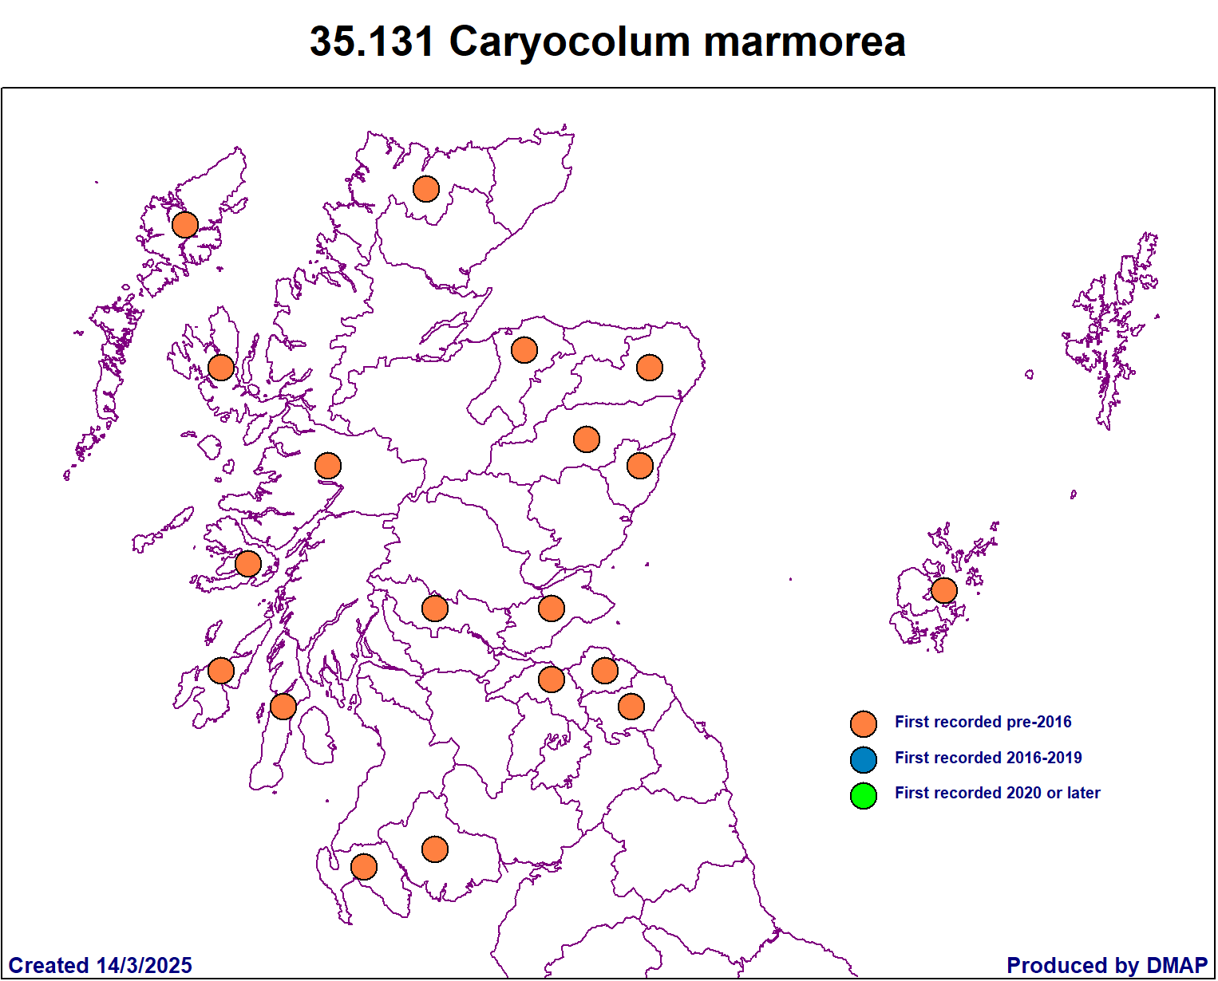The width and height of the screenshot is (1218, 981).
Task: Select the record dot on Islay
Action: (221, 671)
